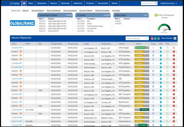
Task: Click the GlobalTranz logo
Action: (22, 23)
